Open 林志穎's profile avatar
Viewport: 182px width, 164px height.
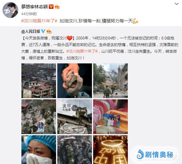pos(10,10)
